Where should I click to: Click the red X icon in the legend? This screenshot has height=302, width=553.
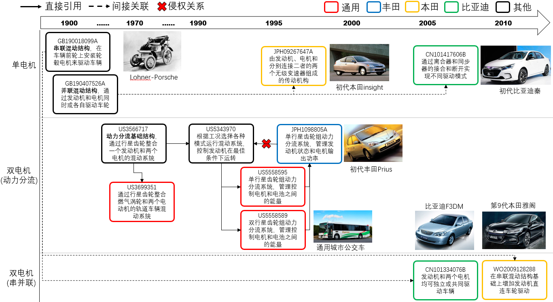(x=162, y=6)
